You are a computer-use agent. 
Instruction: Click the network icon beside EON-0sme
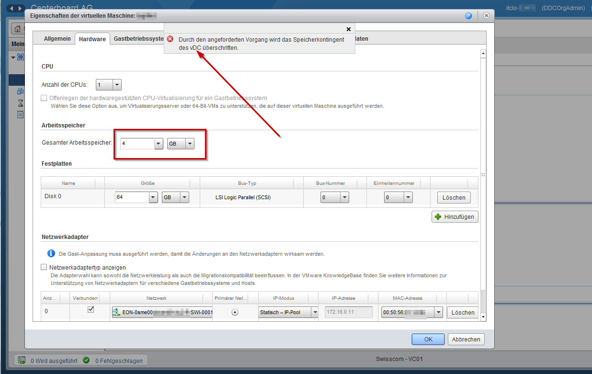tap(116, 312)
